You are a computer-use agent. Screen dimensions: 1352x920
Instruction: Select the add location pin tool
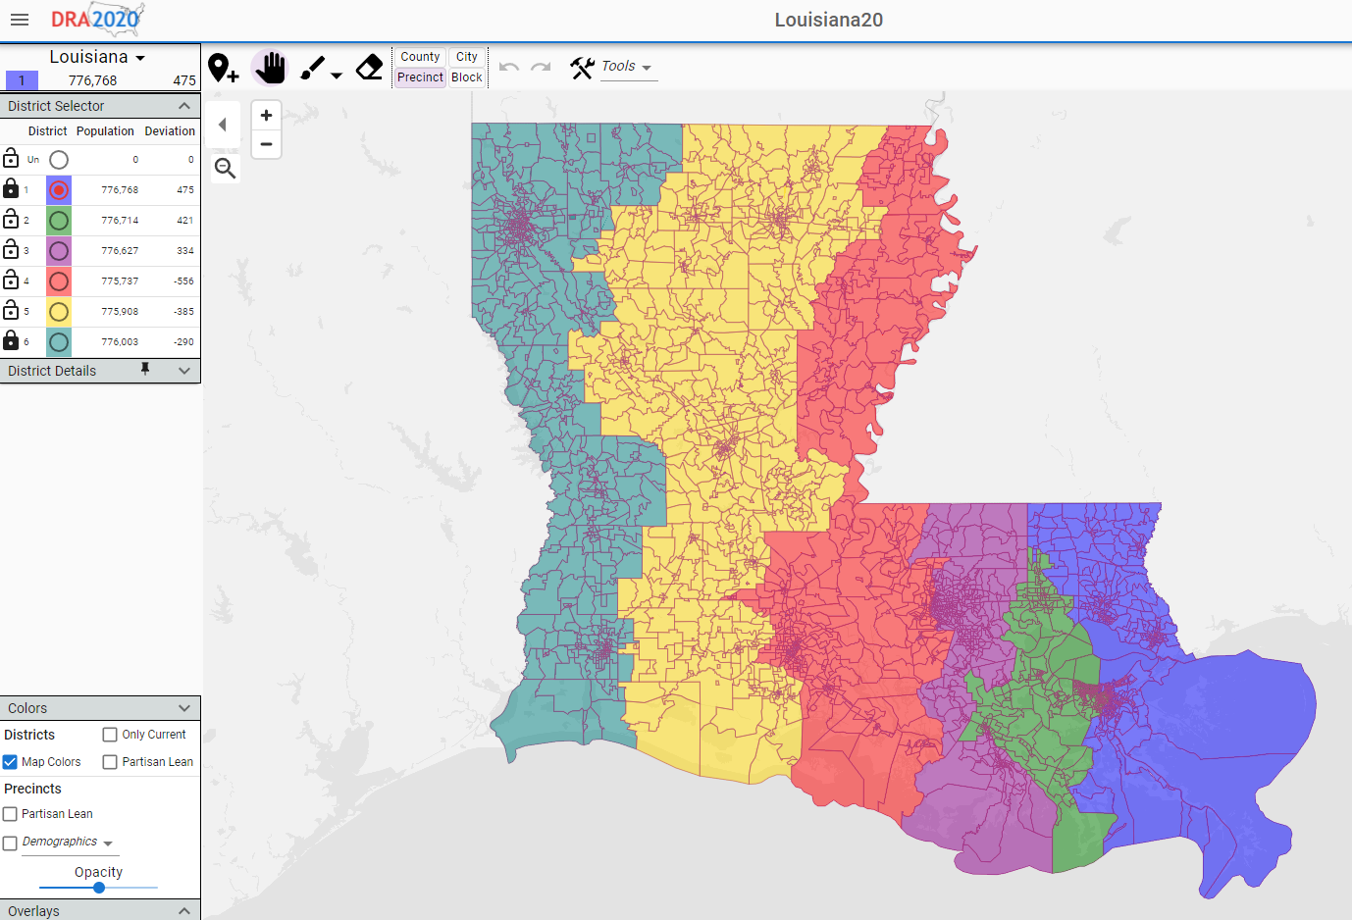pos(223,68)
